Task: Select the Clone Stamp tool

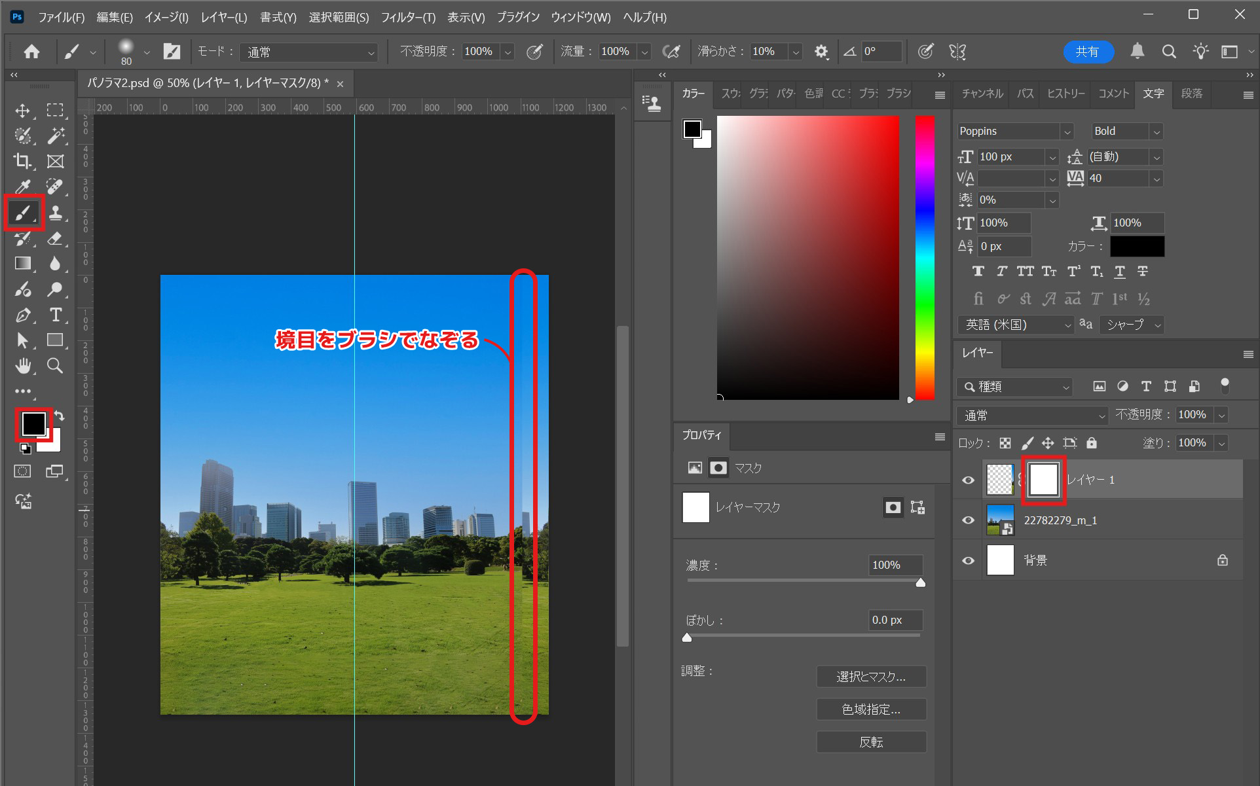Action: pyautogui.click(x=55, y=213)
